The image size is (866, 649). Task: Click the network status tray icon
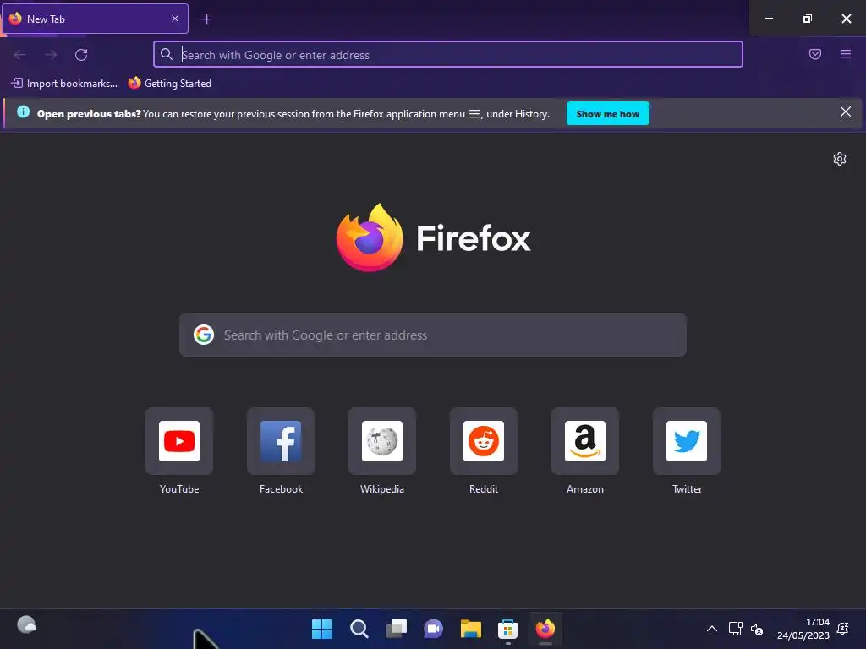click(735, 629)
